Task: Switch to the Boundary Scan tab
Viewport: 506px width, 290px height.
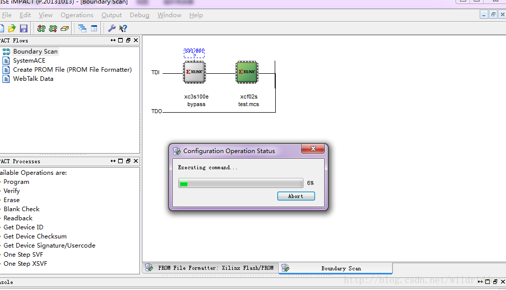Action: point(336,268)
